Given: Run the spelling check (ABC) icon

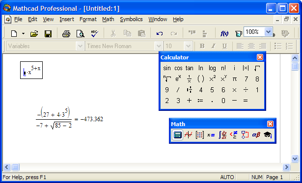Looking at the screenshot, I should point(94,34).
